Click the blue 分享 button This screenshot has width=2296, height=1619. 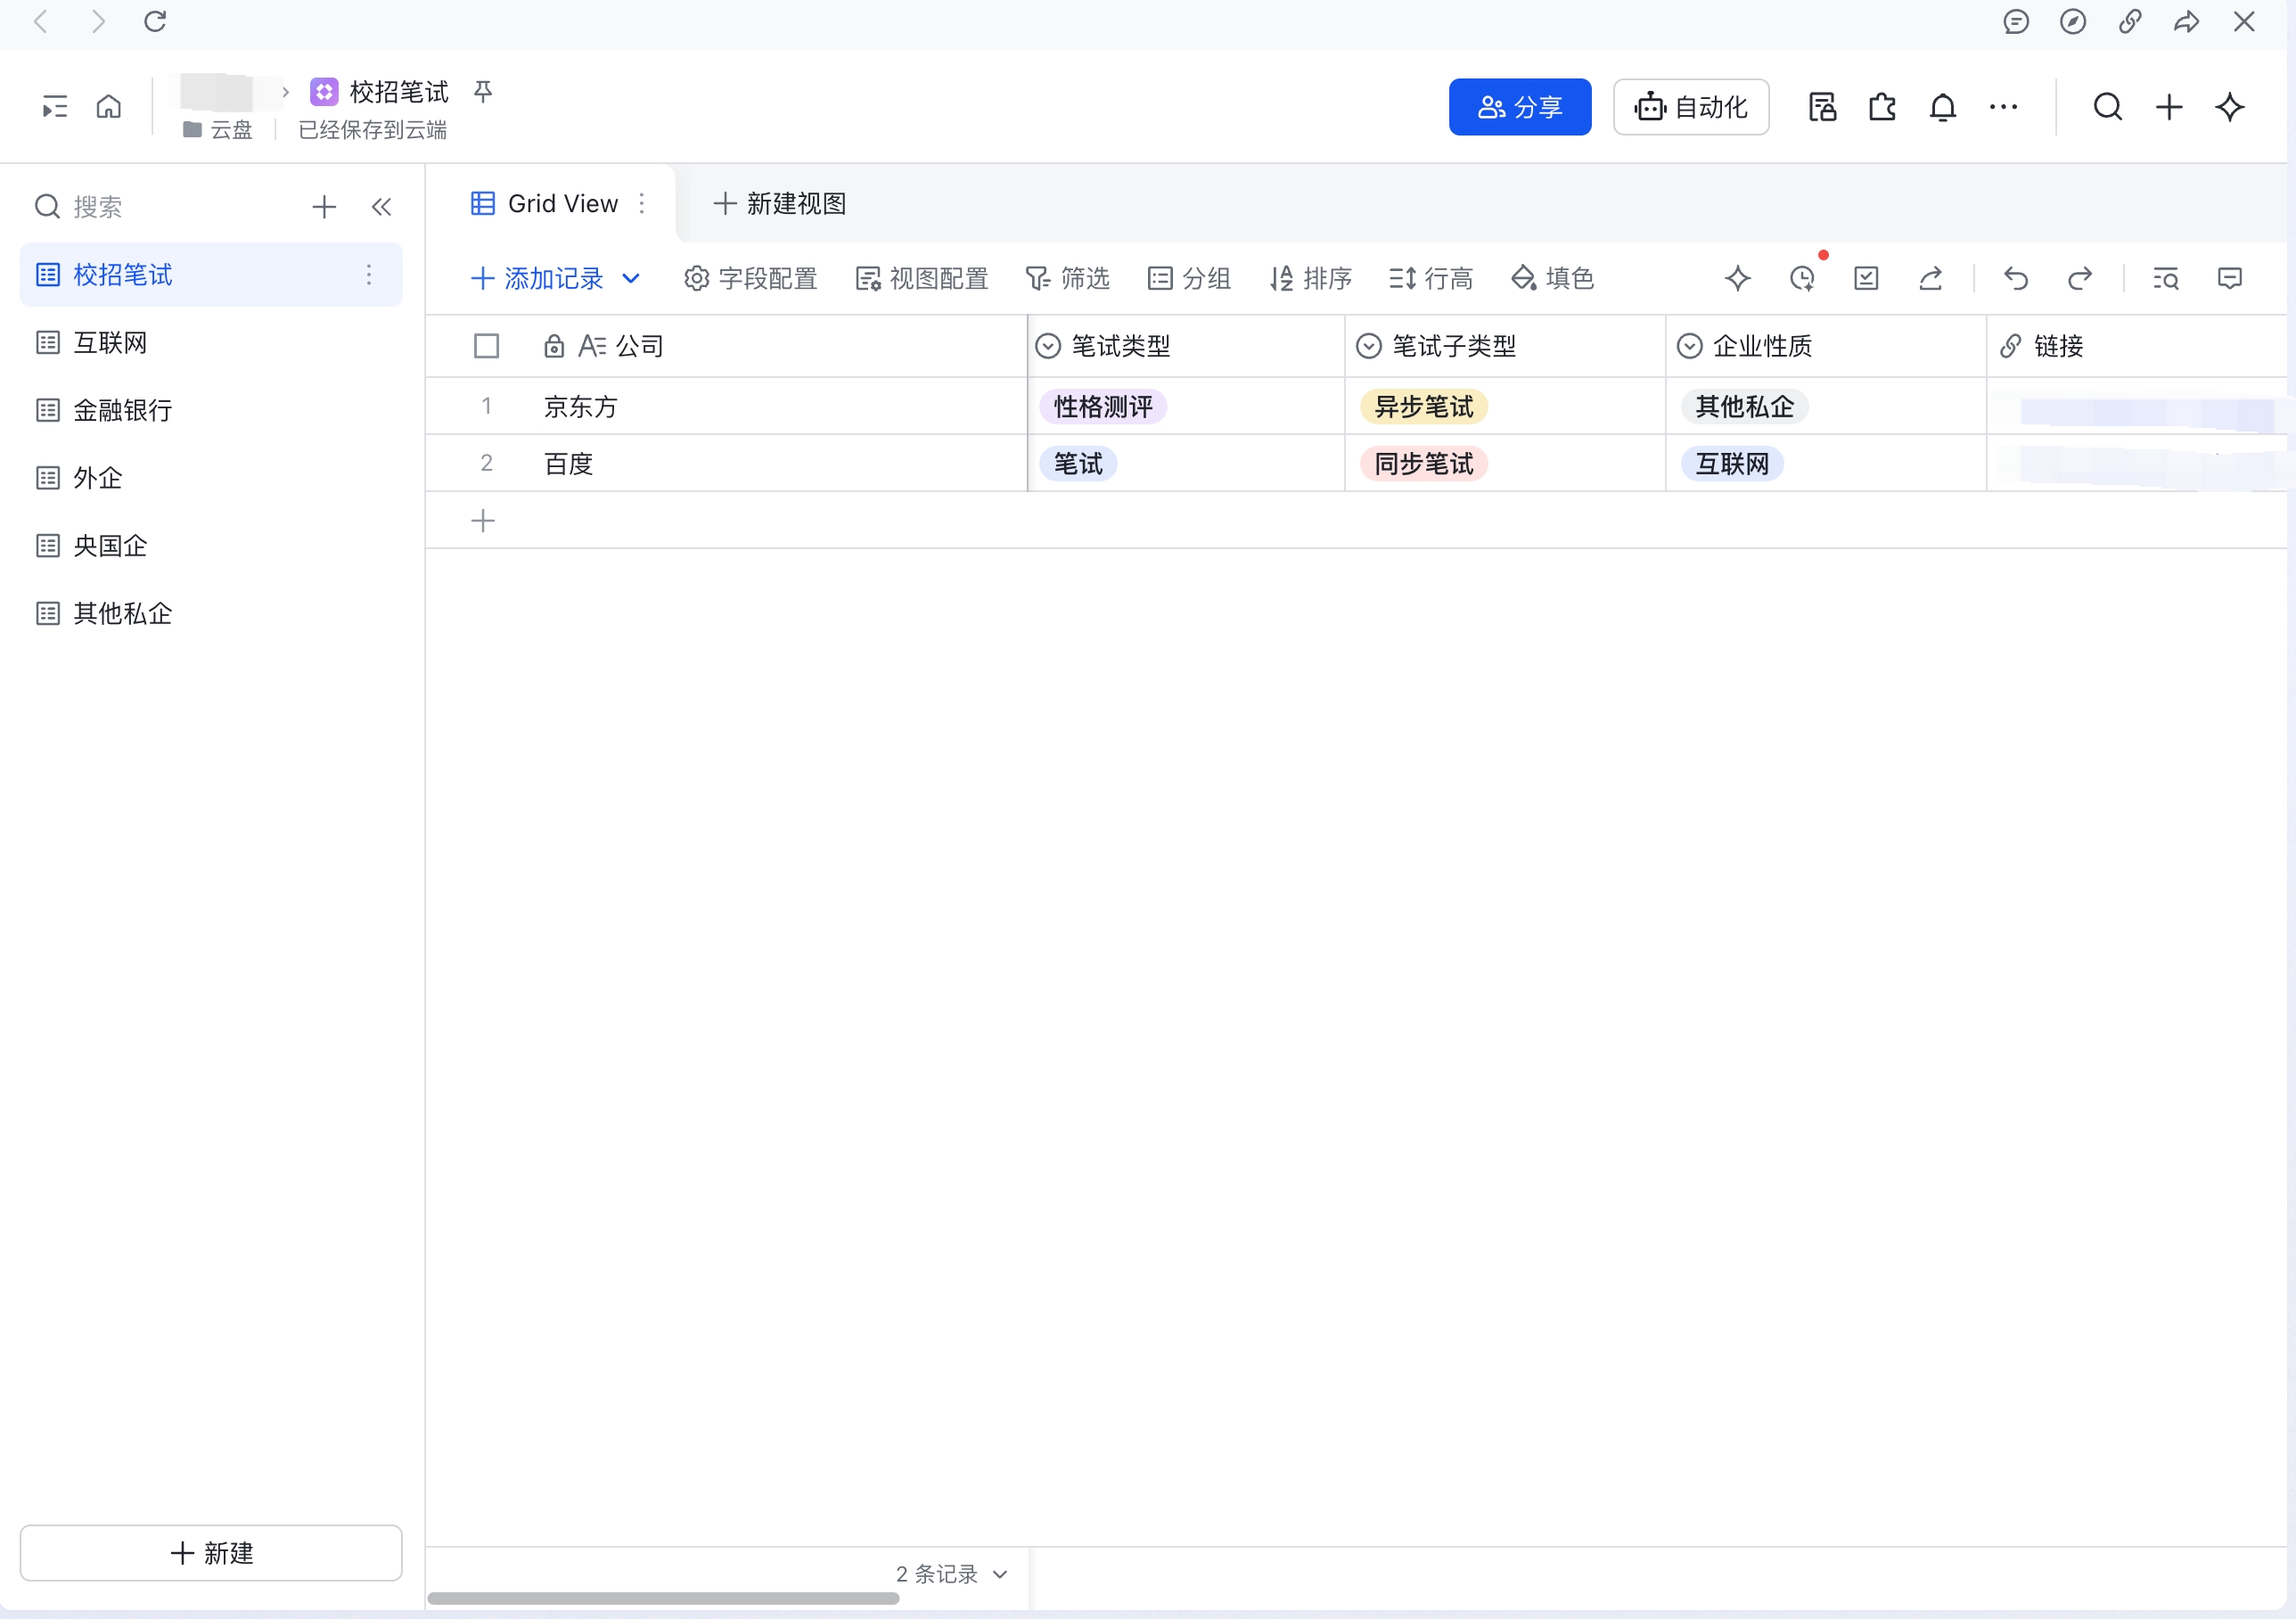point(1520,107)
